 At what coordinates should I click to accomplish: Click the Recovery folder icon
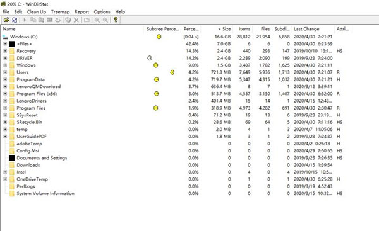[12, 51]
